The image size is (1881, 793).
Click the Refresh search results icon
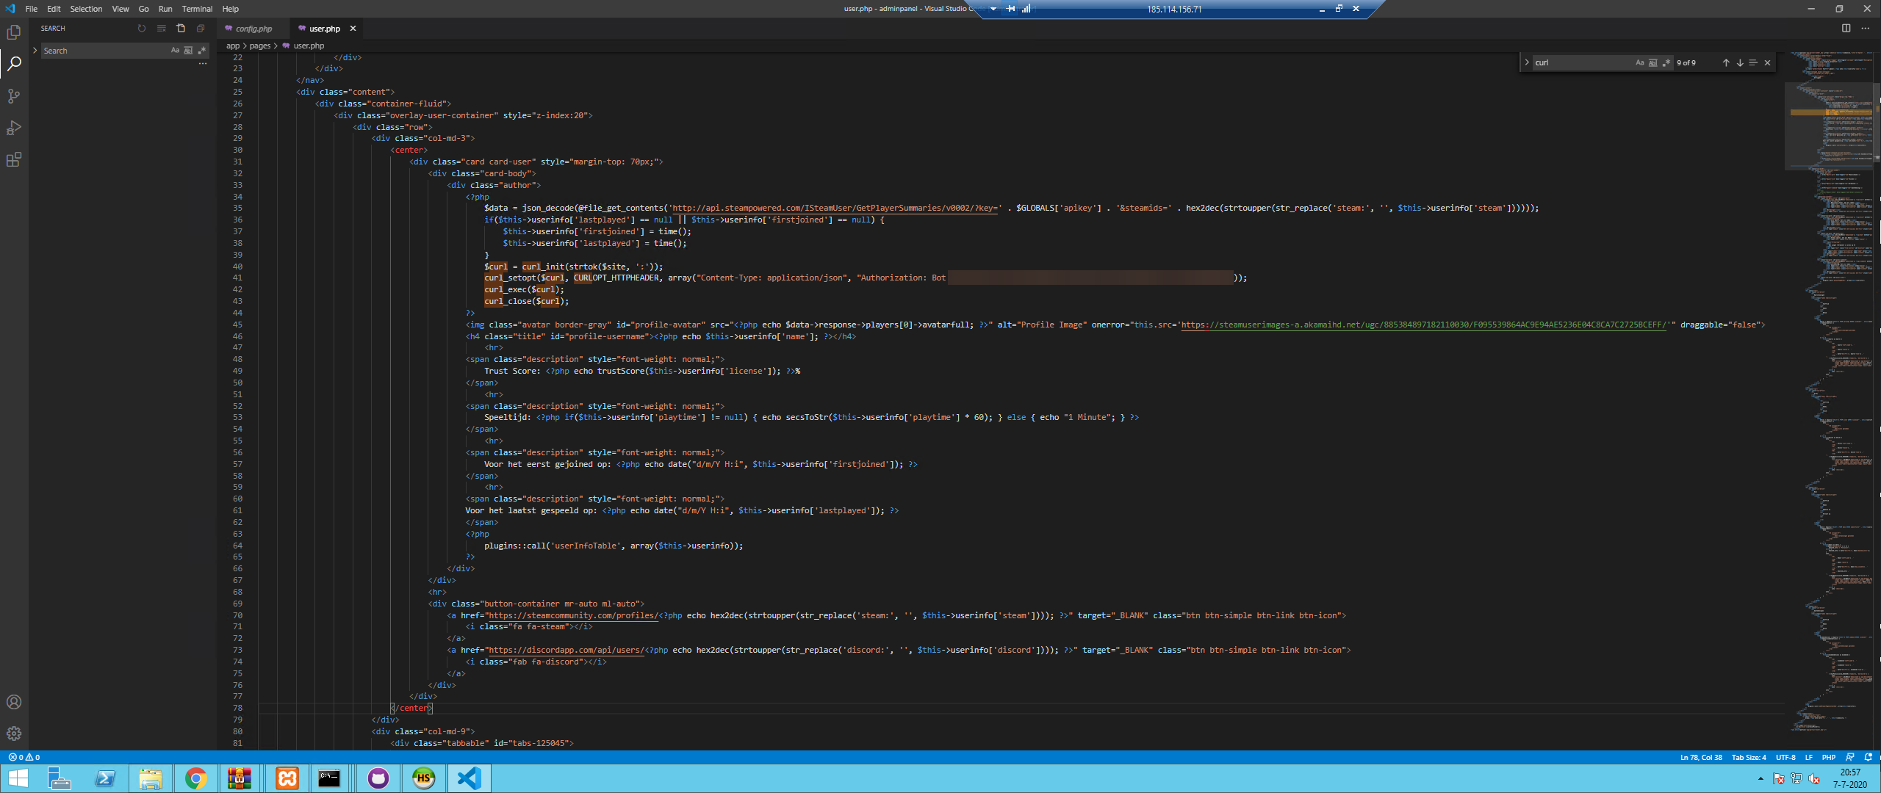(x=142, y=29)
